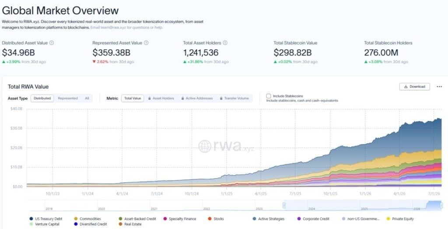Select the All asset type tab
The height and width of the screenshot is (229, 448).
tap(87, 99)
